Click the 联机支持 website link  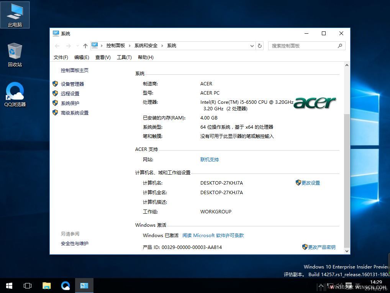(210, 160)
